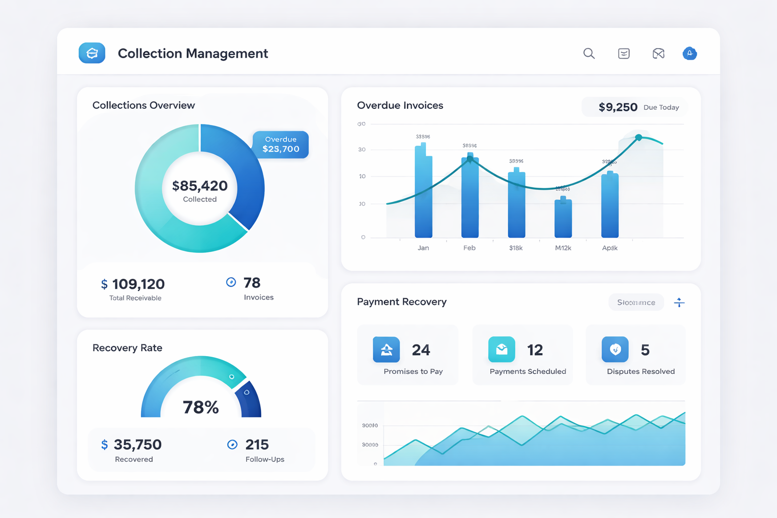Click the Promises to Pay icon
777x518 pixels.
pos(386,350)
